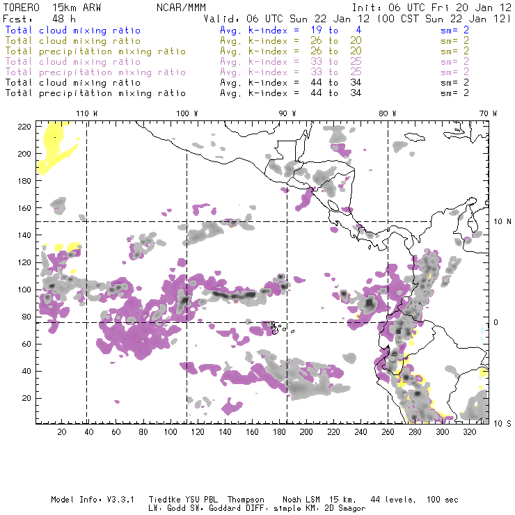The height and width of the screenshot is (515, 515).
Task: Select the "NCAR/MMM" header label
Action: pos(182,8)
